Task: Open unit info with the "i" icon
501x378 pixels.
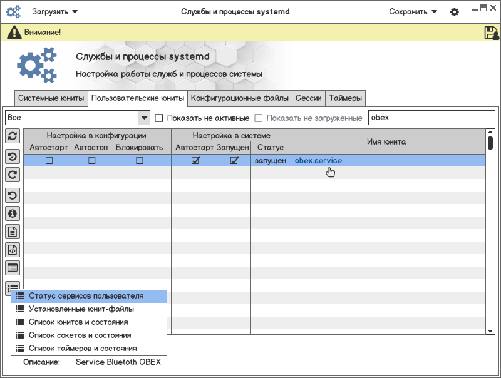Action: [13, 213]
